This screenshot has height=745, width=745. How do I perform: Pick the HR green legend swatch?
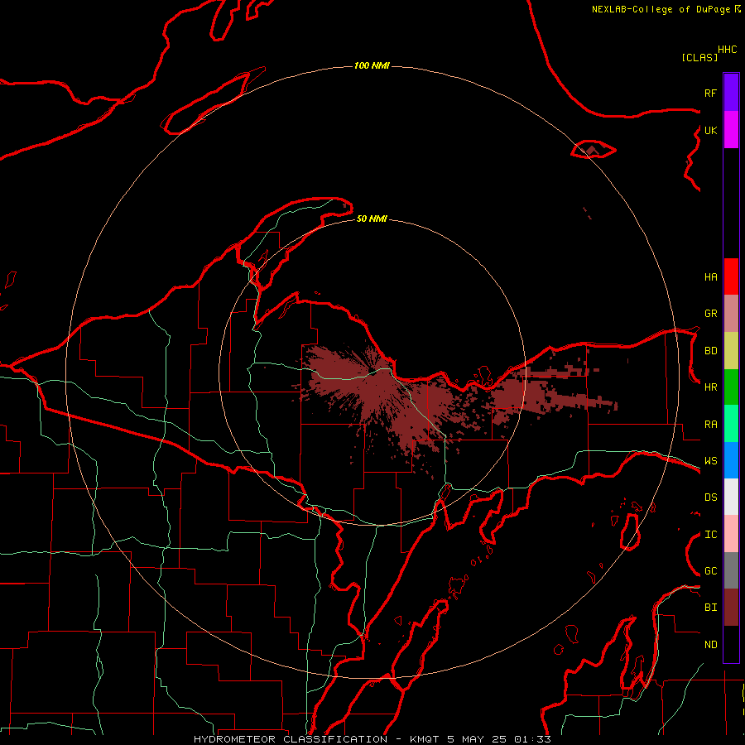[731, 387]
